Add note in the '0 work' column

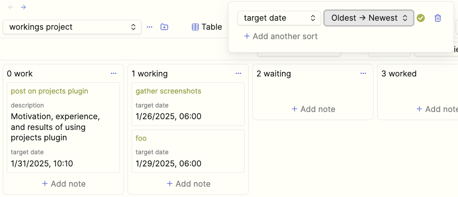[x=63, y=184]
